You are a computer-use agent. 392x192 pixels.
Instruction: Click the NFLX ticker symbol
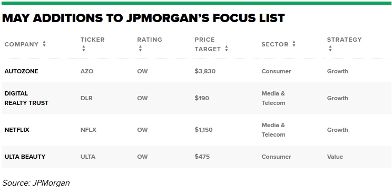pyautogui.click(x=88, y=130)
